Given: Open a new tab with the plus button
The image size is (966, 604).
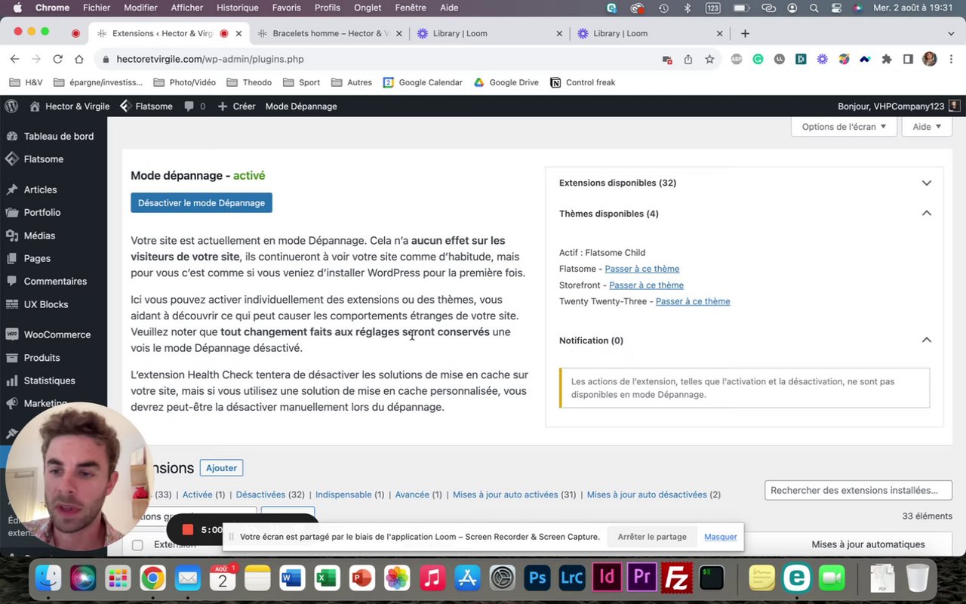Looking at the screenshot, I should [745, 33].
